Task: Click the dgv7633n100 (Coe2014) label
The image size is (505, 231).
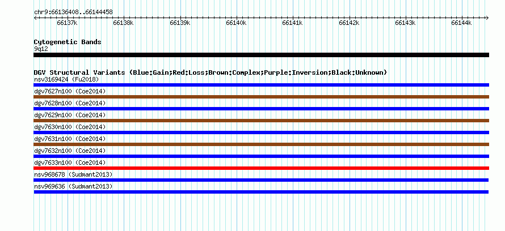Action: coord(70,162)
